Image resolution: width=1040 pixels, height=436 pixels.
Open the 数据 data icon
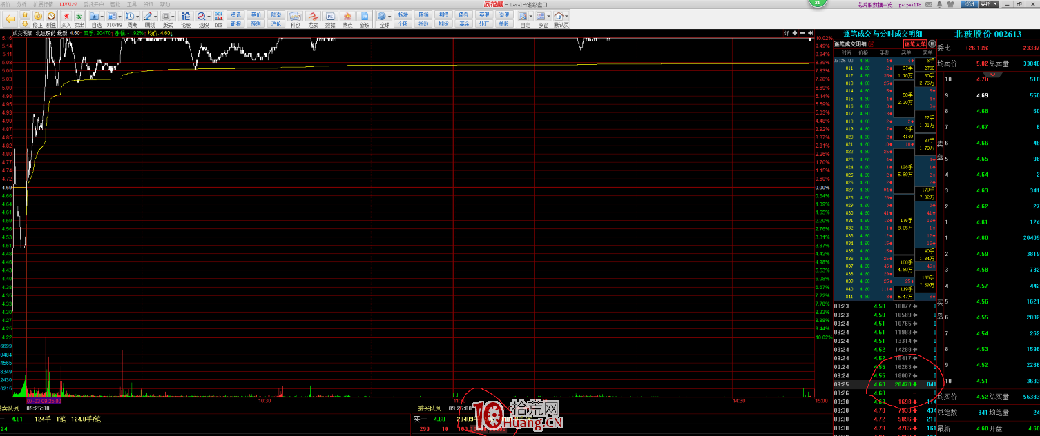[x=330, y=19]
